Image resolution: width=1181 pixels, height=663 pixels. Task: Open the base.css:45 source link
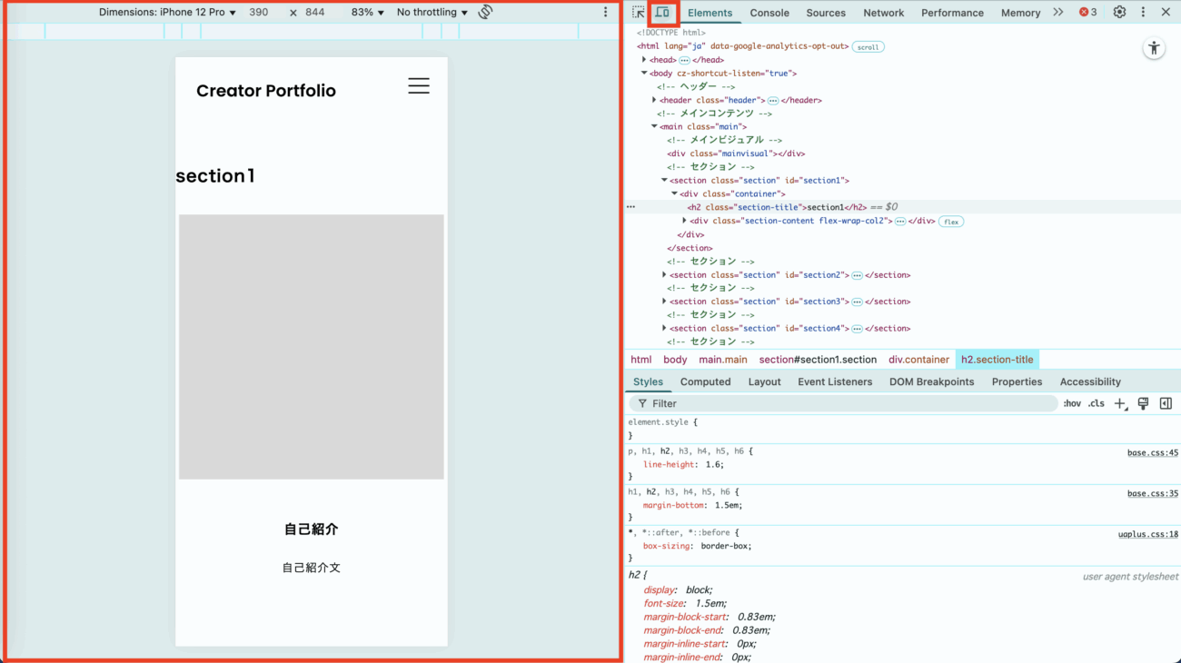tap(1152, 452)
